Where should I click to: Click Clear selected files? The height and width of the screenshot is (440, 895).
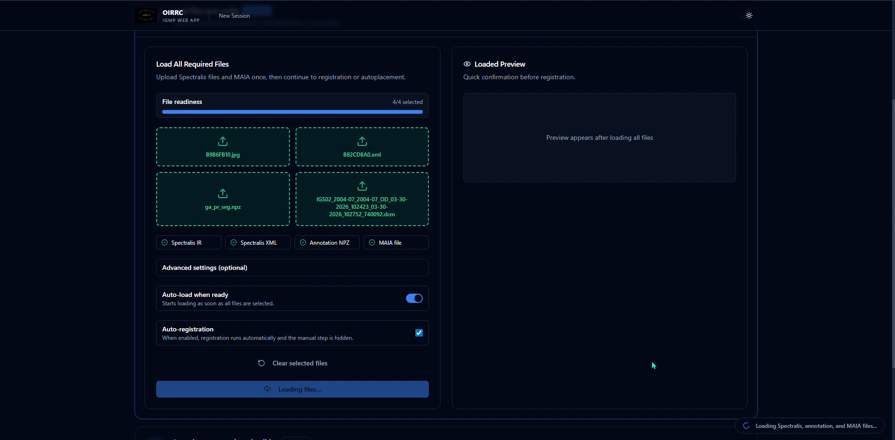[300, 363]
